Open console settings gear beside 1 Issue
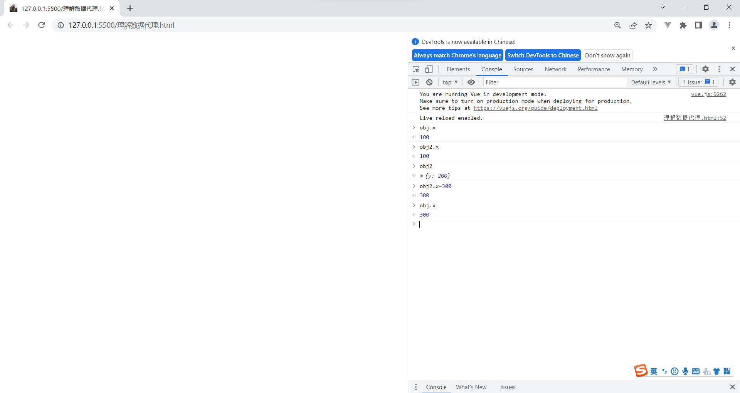 pyautogui.click(x=732, y=82)
